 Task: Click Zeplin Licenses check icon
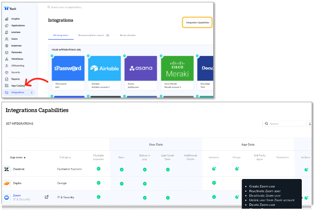pos(214,183)
